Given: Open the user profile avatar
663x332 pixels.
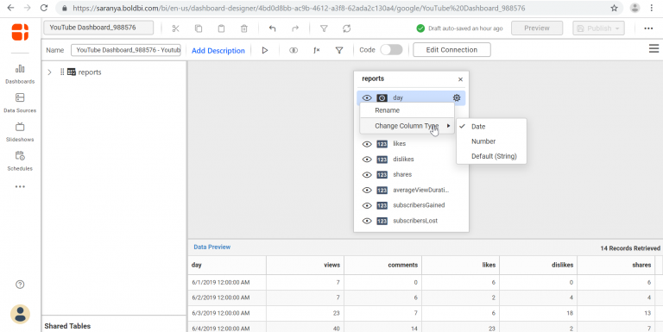Looking at the screenshot, I should [20, 314].
